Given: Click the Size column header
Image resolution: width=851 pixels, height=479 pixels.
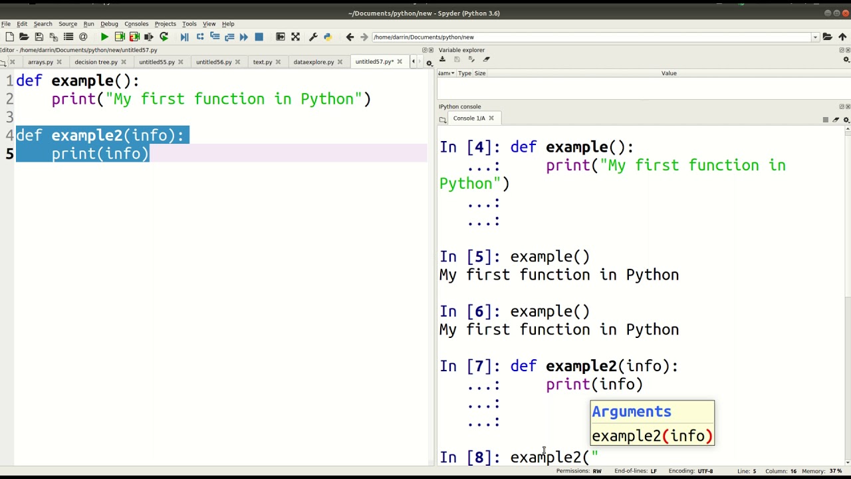Looking at the screenshot, I should click(x=480, y=73).
